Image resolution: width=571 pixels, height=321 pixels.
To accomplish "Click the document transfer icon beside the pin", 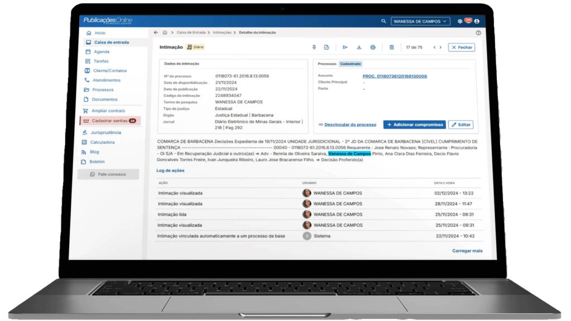I will click(326, 47).
